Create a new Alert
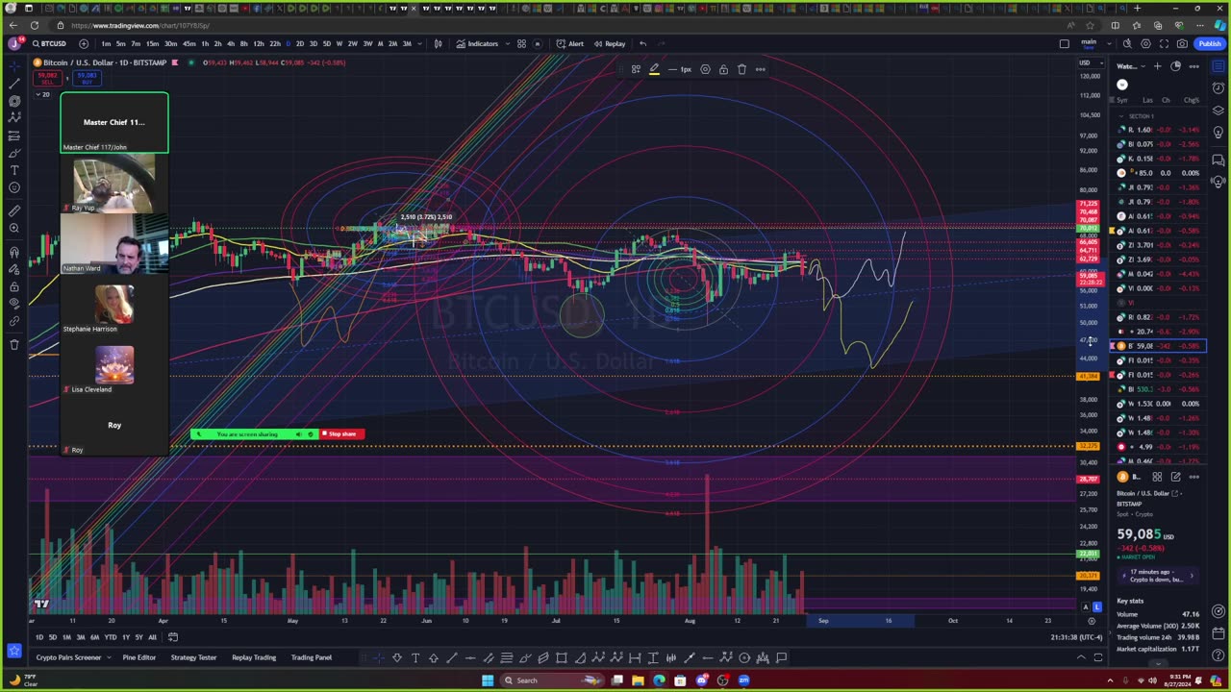 point(570,43)
